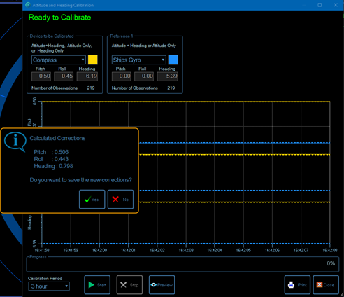Print the calibration report
Image resolution: width=344 pixels, height=297 pixels.
click(x=297, y=285)
